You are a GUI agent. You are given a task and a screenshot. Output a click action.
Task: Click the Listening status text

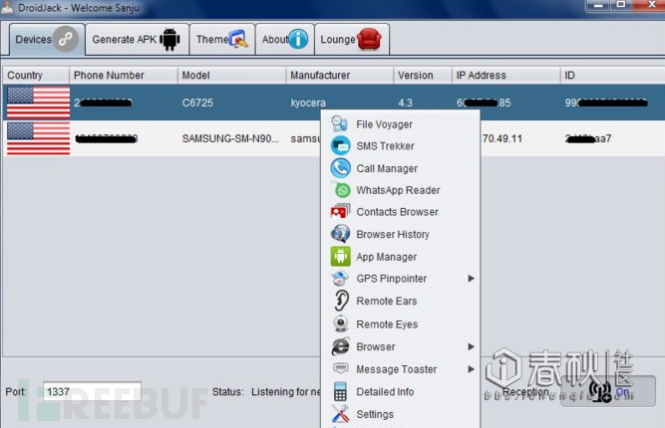pos(286,392)
